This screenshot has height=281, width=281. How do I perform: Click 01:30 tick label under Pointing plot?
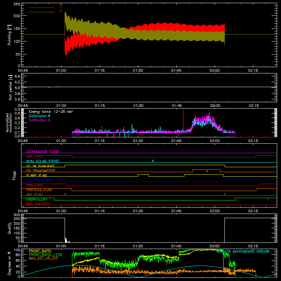click(x=138, y=71)
